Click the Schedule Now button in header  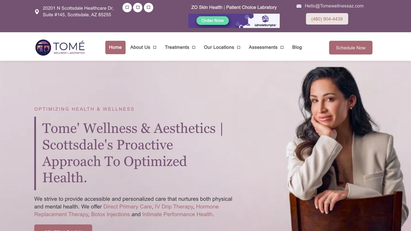coord(350,48)
